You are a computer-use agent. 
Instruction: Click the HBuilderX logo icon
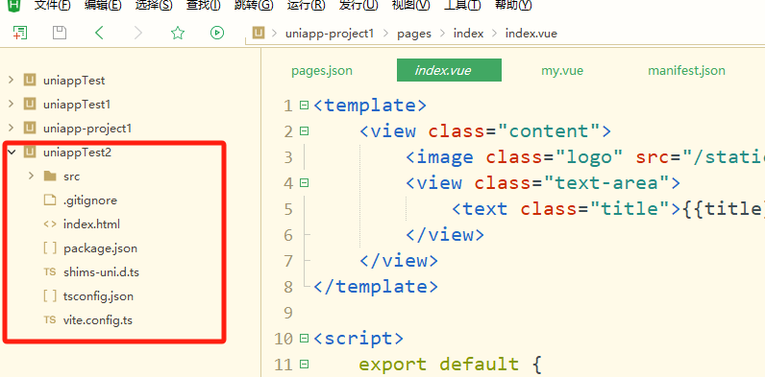[x=15, y=5]
